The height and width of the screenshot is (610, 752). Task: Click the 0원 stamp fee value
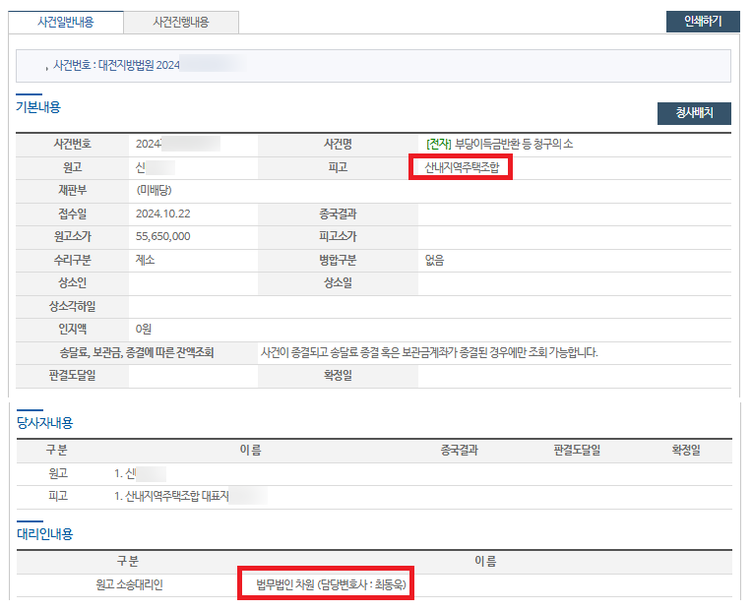click(x=144, y=329)
